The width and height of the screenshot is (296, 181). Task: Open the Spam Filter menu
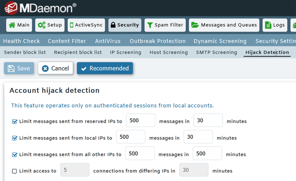point(165,25)
